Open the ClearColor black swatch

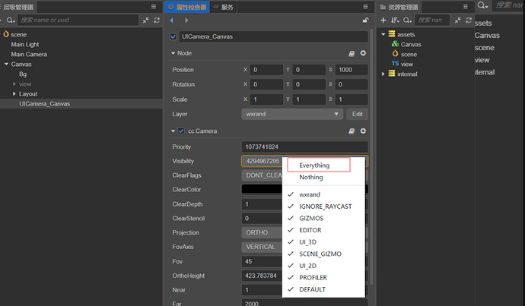pyautogui.click(x=262, y=189)
